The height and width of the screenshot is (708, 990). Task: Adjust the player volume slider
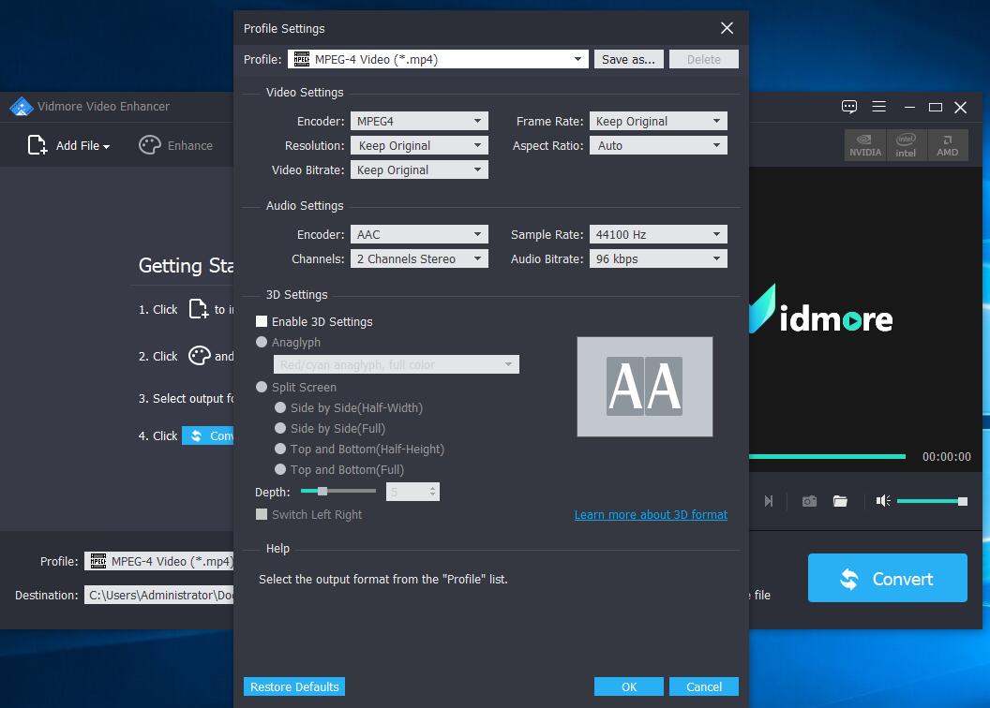[932, 501]
